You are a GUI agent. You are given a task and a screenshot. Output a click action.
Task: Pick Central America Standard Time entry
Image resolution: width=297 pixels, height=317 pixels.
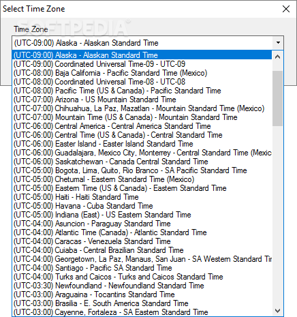point(142,126)
